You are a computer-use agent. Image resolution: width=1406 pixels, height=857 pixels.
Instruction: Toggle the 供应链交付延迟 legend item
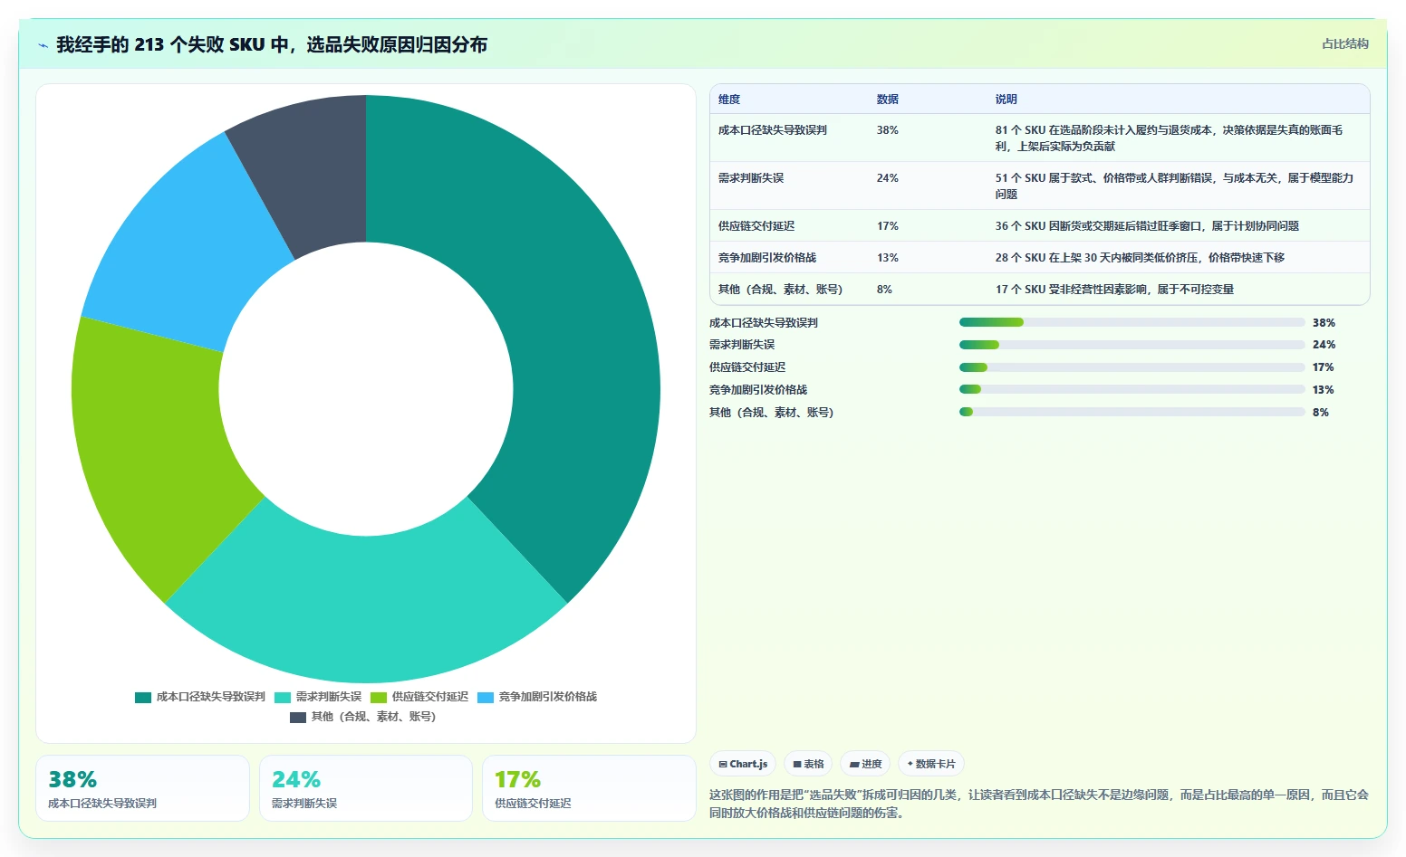[419, 697]
